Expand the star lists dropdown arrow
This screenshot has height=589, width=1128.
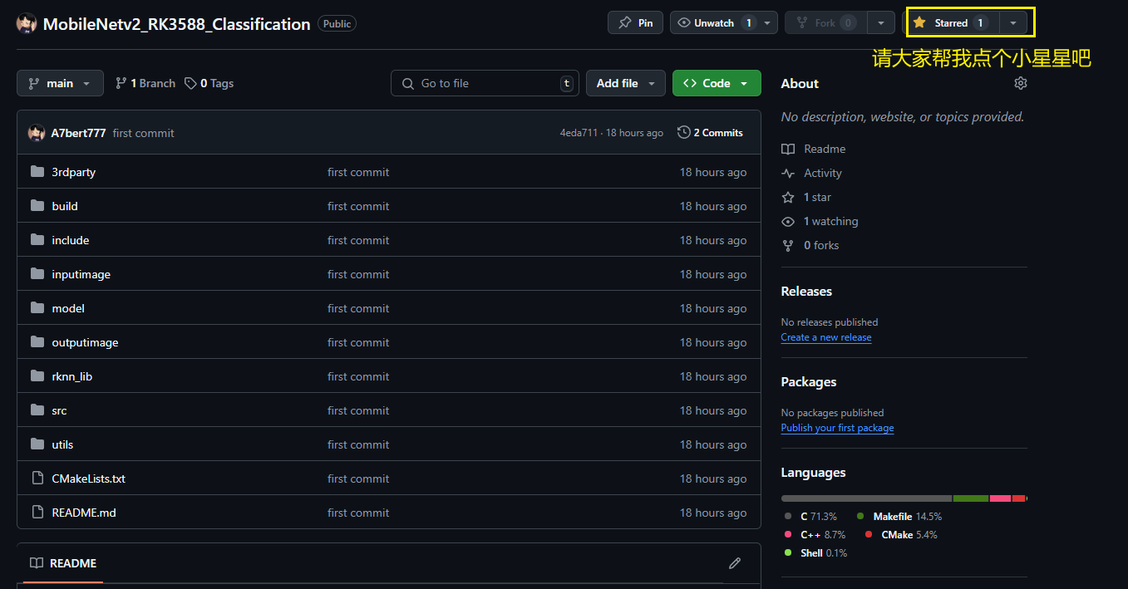1012,23
